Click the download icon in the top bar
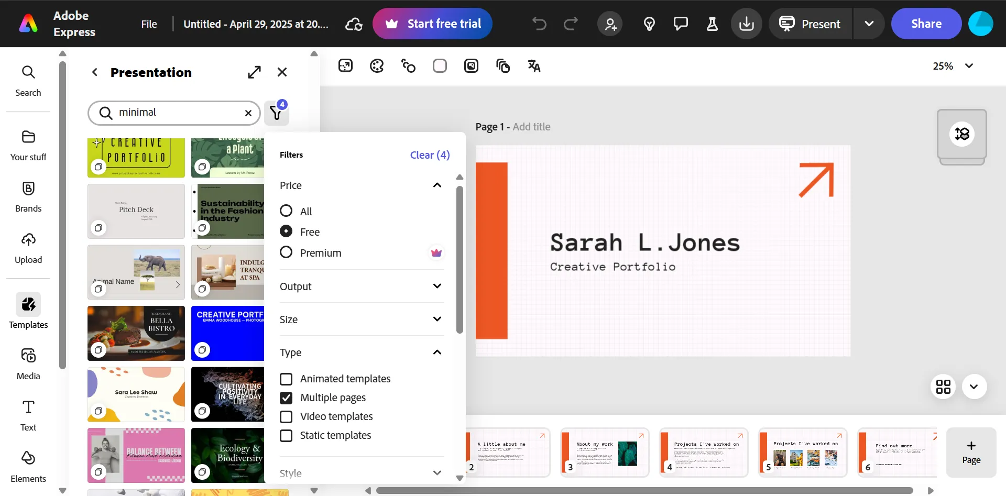The image size is (1006, 496). click(746, 24)
